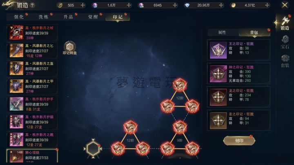Click the empty hexagon seal slot
Viewport: 294px width, 165px height.
(x=93, y=149)
